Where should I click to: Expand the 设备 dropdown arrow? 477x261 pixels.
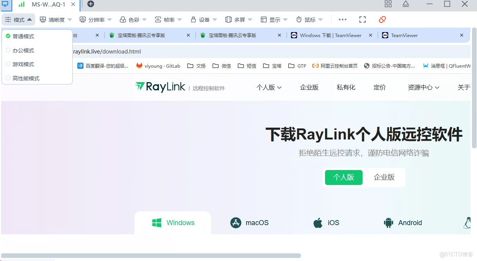click(x=215, y=19)
